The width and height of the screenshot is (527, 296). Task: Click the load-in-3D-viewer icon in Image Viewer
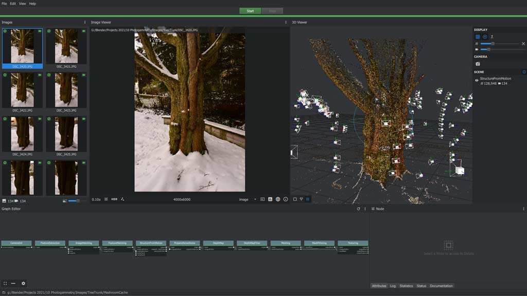pos(262,199)
